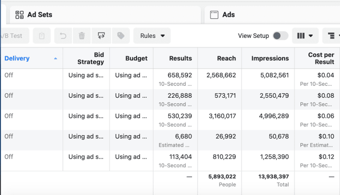The width and height of the screenshot is (340, 195).
Task: Click the A/B Test button
Action: (14, 36)
